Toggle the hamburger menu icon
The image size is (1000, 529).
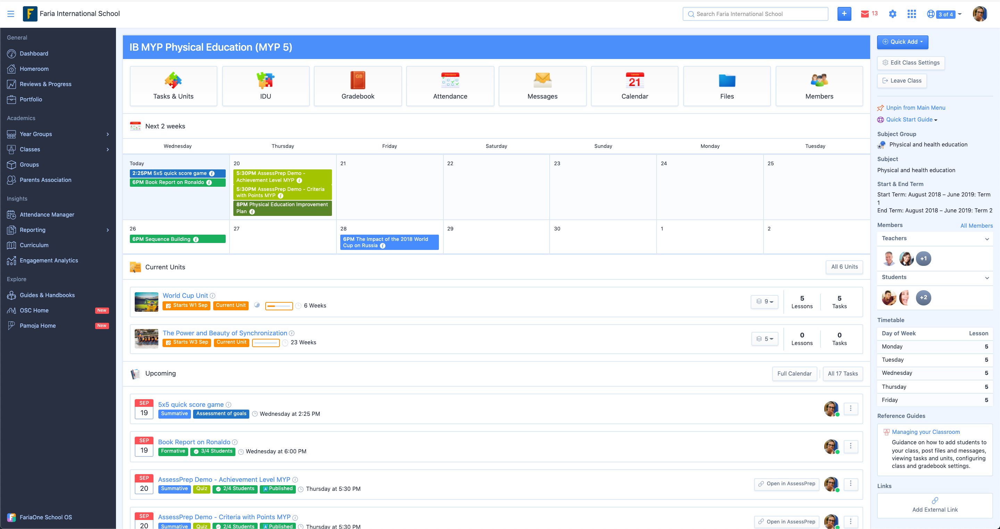pos(11,14)
